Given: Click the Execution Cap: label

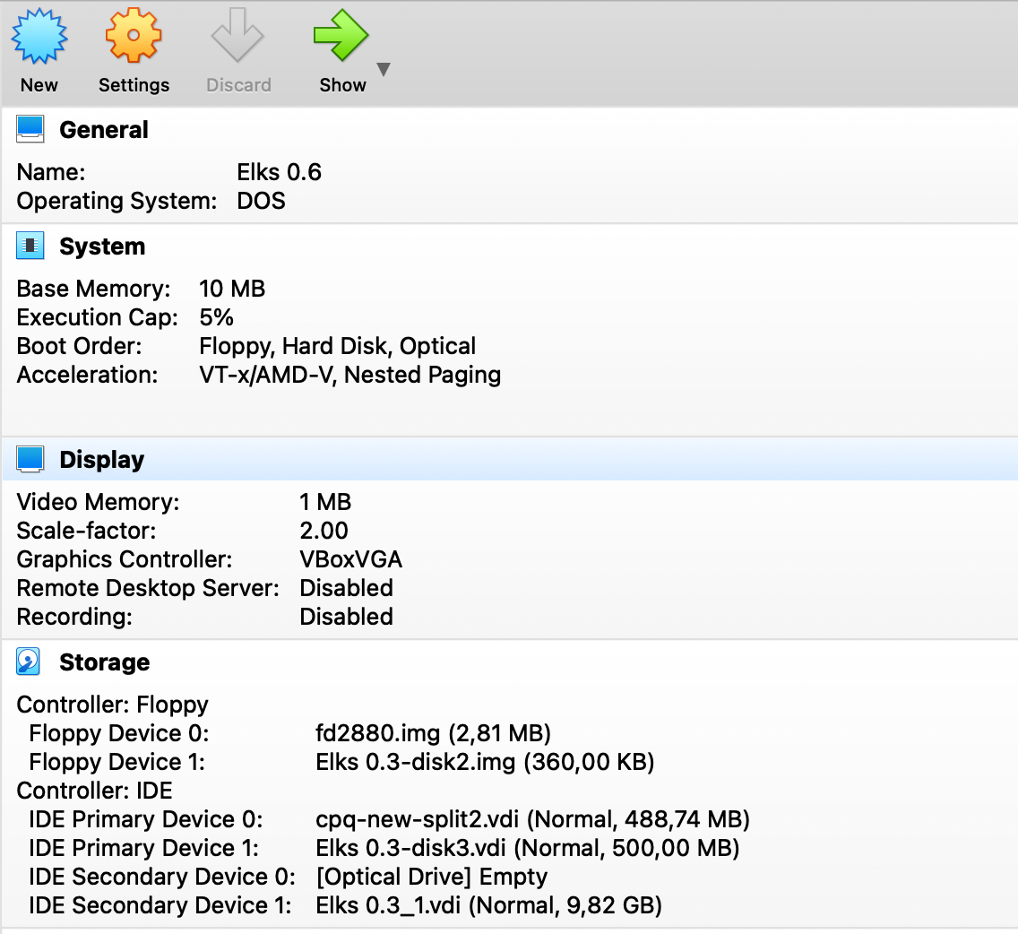Looking at the screenshot, I should (x=97, y=317).
